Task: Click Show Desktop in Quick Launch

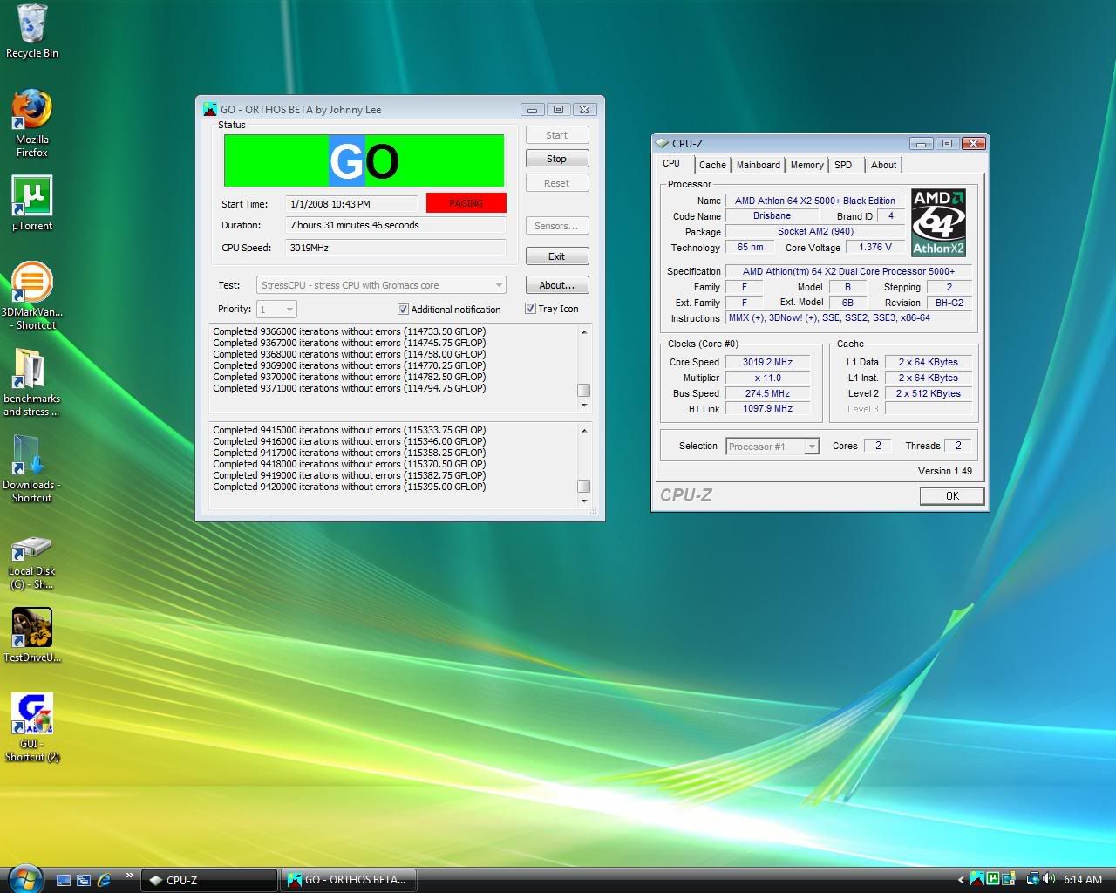Action: [x=64, y=880]
